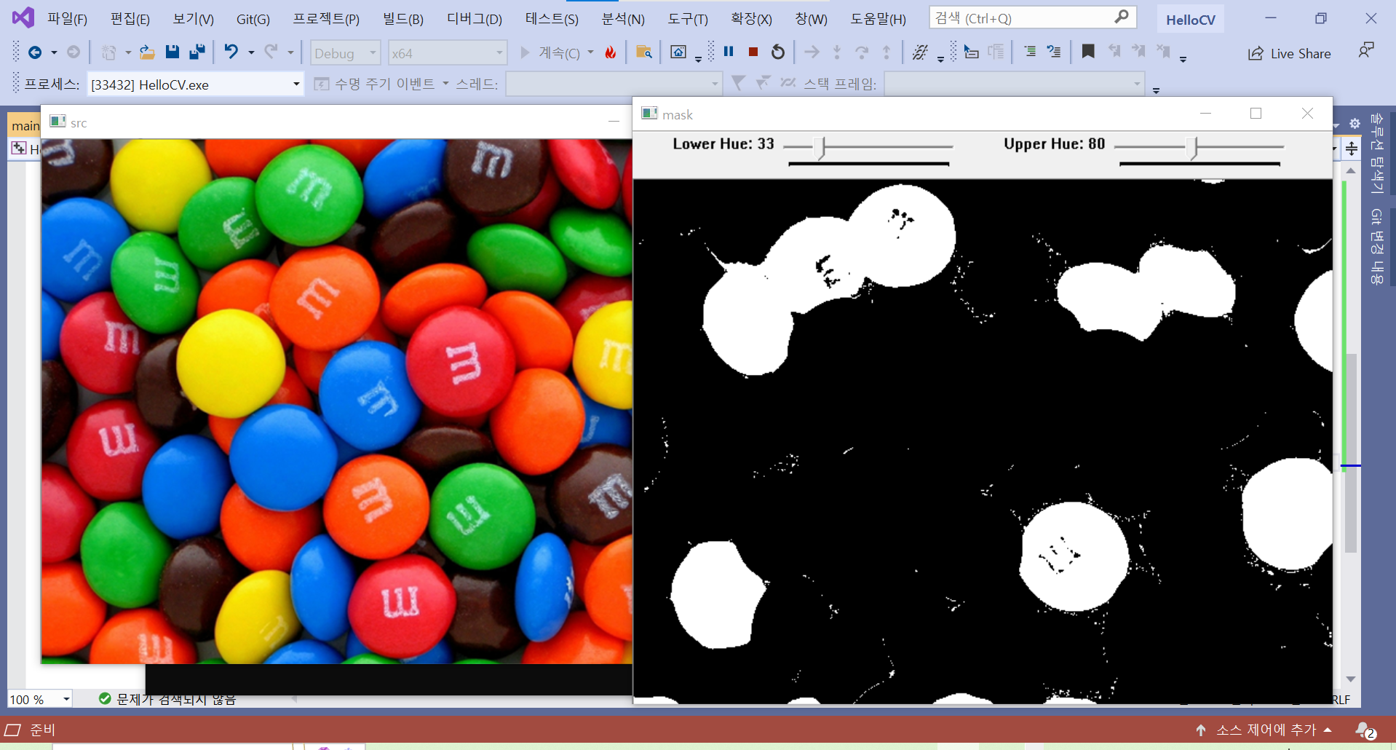Screen dimensions: 1396x750
Task: Click the solution explorer side tab
Action: point(1376,152)
